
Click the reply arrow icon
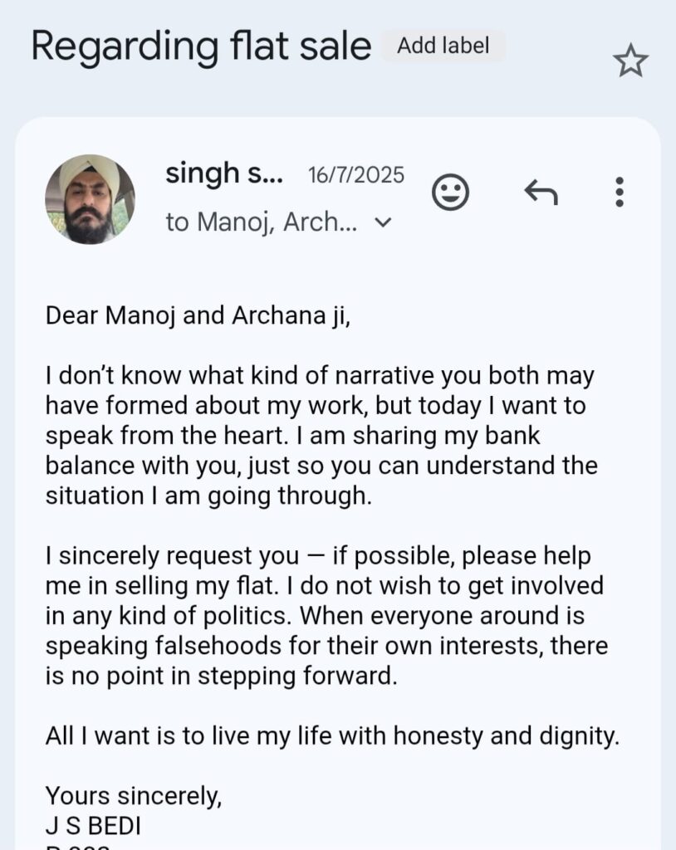[x=541, y=193]
